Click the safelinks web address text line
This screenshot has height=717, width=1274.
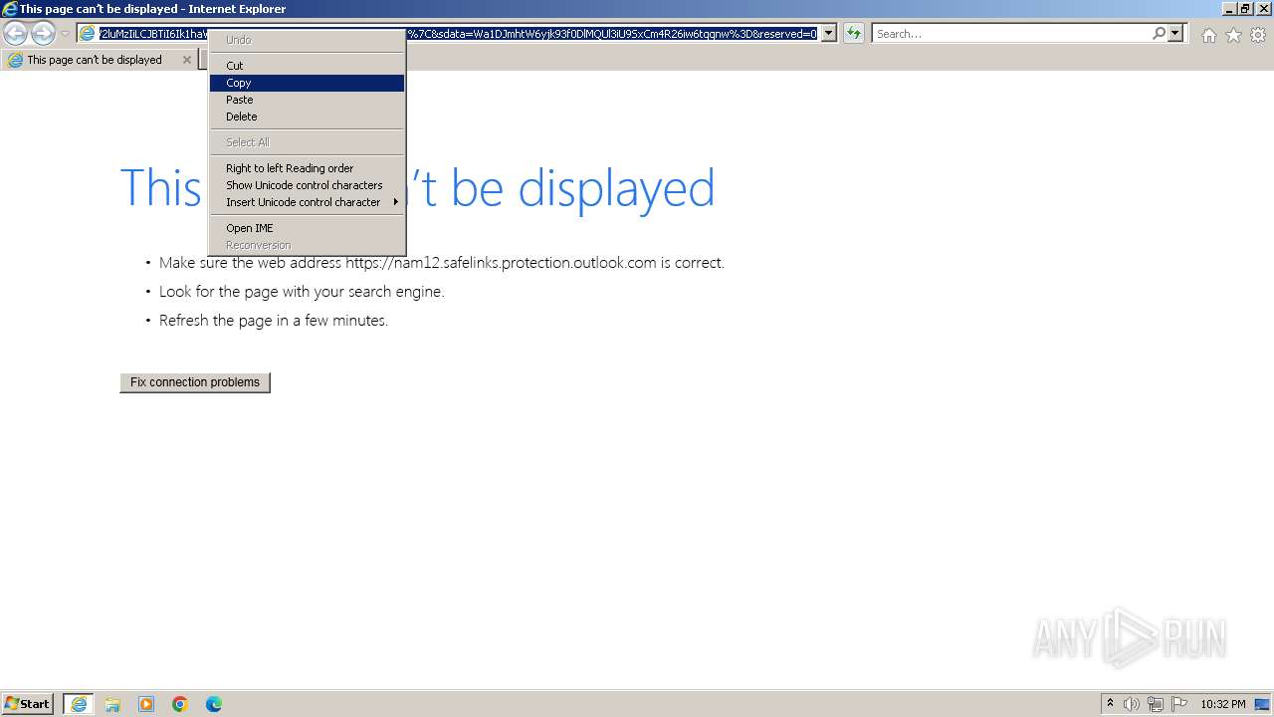coord(442,263)
